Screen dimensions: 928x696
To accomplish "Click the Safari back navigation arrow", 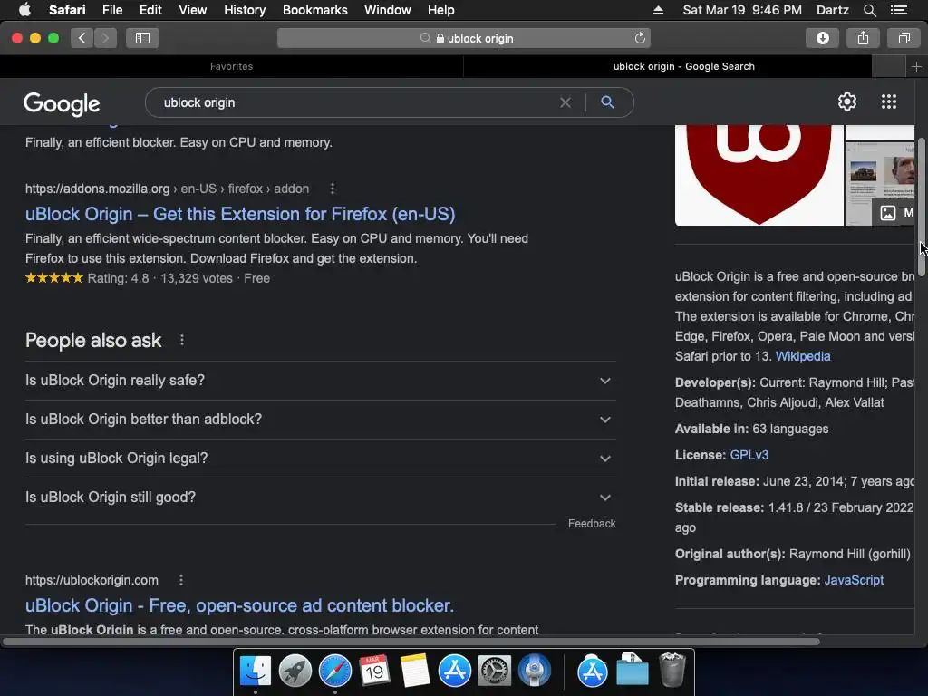I will coord(82,38).
